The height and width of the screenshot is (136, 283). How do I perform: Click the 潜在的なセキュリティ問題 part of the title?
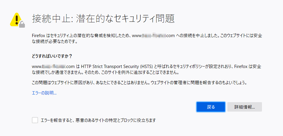(x=125, y=19)
